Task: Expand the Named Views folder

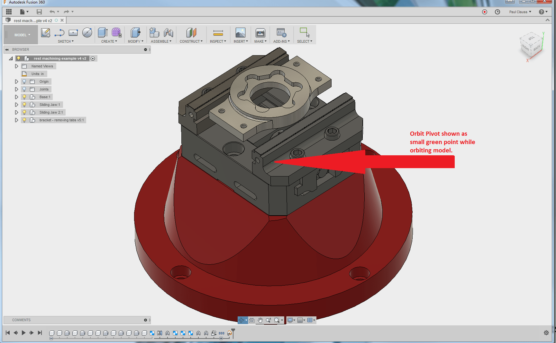Action: point(16,66)
